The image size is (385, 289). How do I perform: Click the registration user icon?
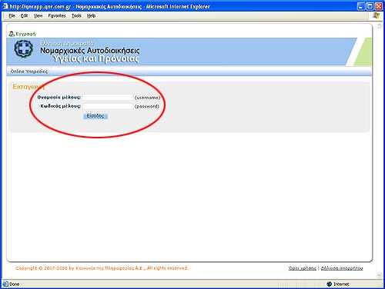12,34
